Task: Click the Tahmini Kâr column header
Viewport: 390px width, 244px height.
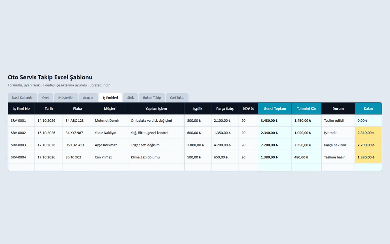Action: point(306,109)
